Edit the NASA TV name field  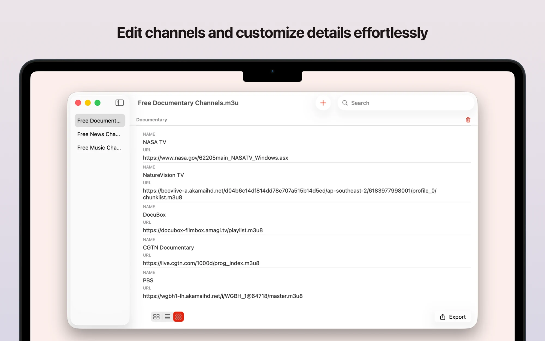click(155, 142)
